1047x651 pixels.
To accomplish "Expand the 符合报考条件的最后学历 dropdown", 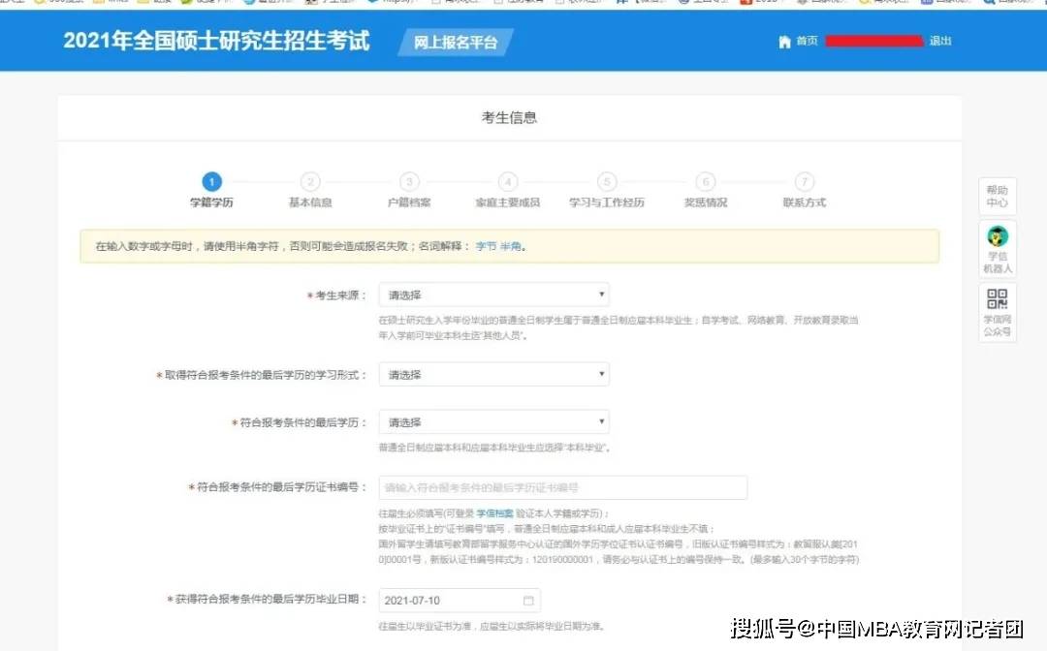I will pyautogui.click(x=494, y=422).
